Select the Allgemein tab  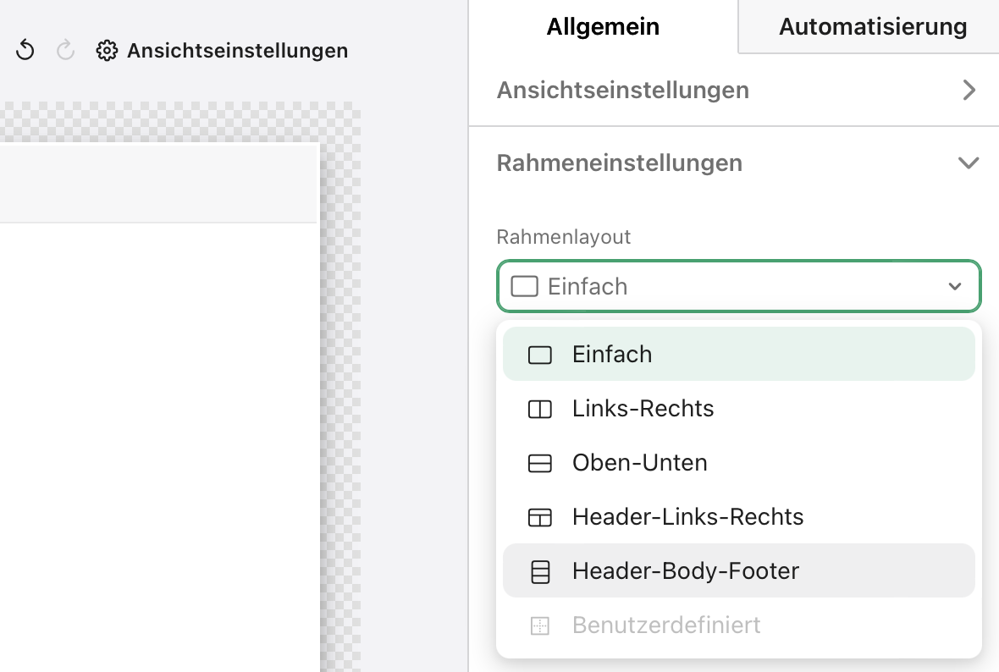603,26
